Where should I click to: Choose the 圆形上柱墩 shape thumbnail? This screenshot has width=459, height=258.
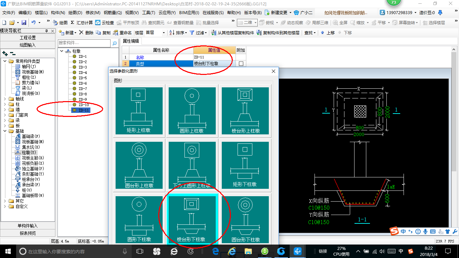click(x=192, y=111)
